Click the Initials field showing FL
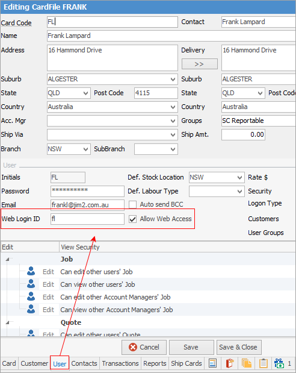This screenshot has height=373, width=296. 68,177
